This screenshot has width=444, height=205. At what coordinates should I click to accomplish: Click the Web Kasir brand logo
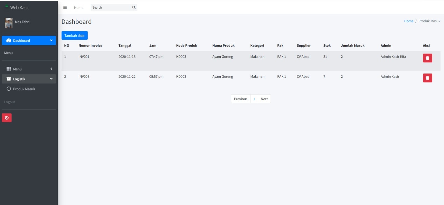coord(7,6)
